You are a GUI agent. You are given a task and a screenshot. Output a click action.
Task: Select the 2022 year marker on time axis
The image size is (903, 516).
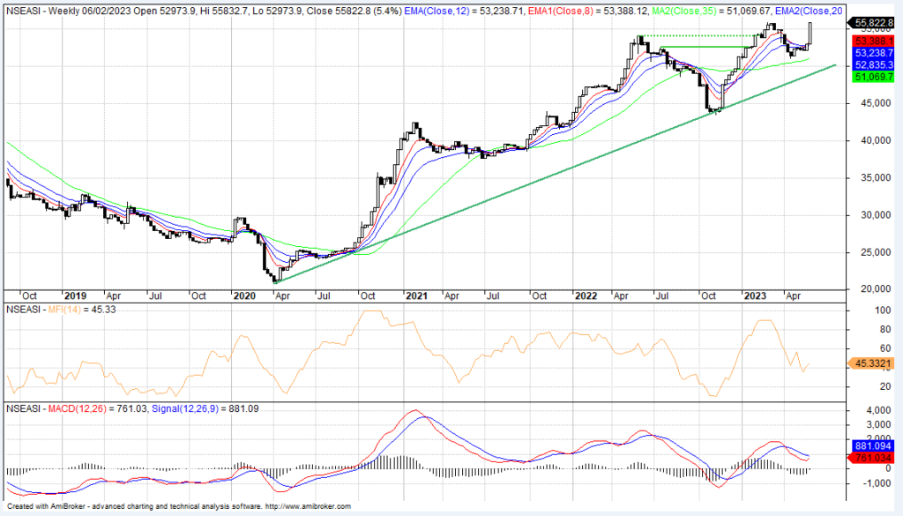(585, 296)
